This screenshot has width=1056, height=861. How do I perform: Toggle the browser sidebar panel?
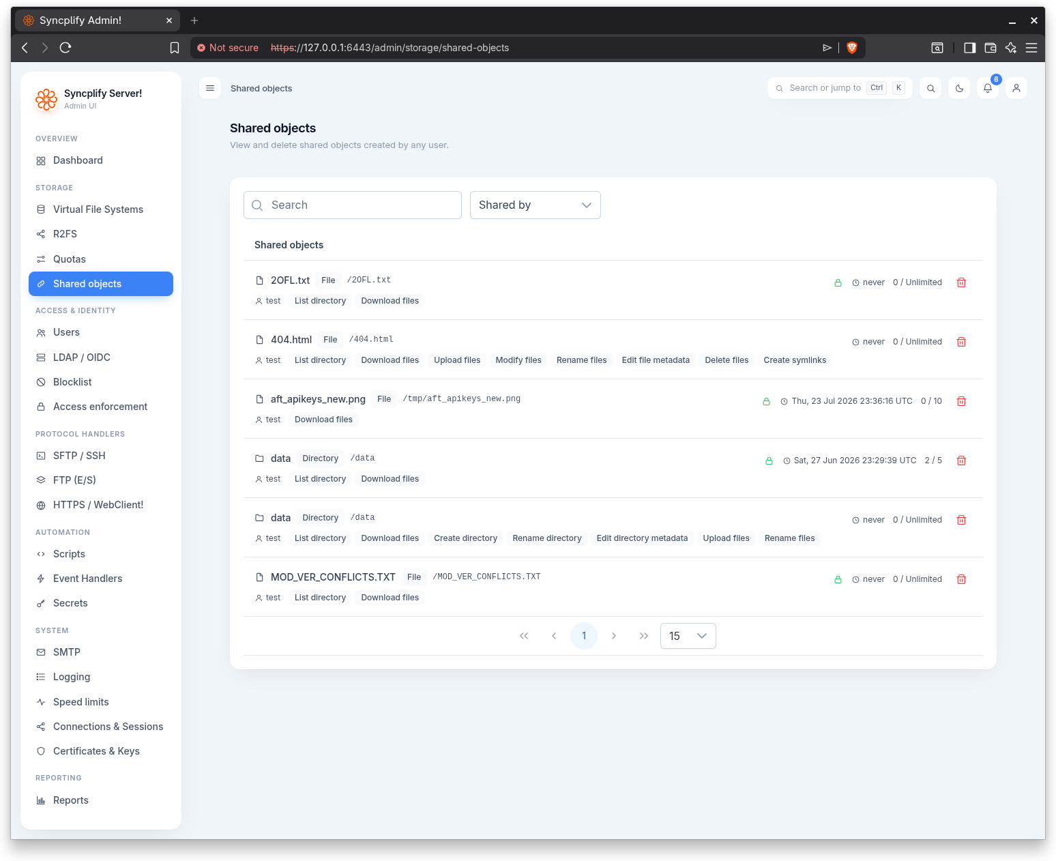pos(969,48)
